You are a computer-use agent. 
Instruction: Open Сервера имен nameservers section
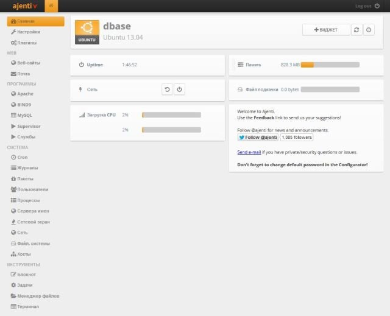pos(30,211)
